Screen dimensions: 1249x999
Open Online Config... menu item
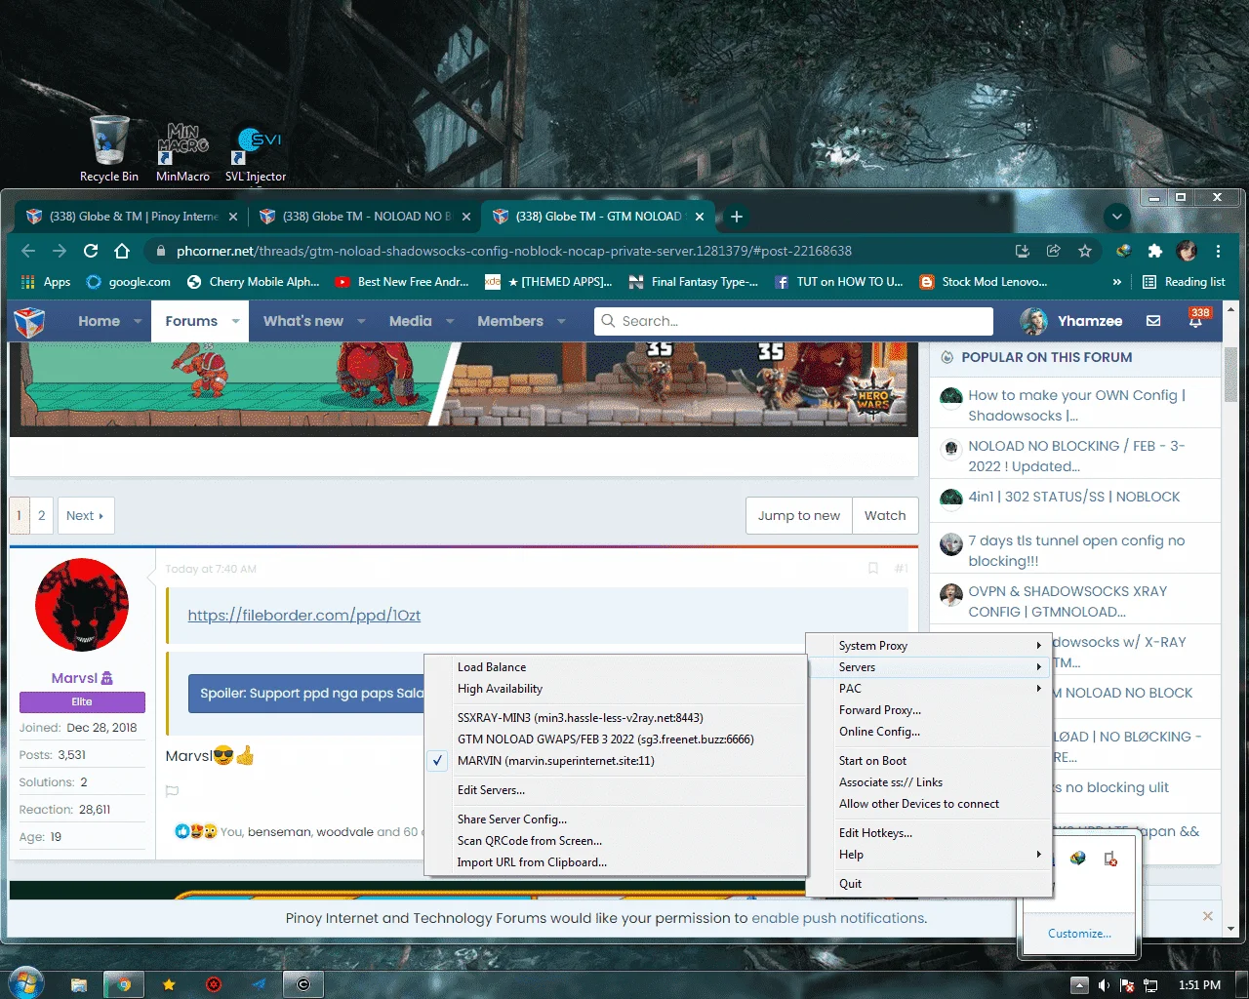(x=929, y=732)
